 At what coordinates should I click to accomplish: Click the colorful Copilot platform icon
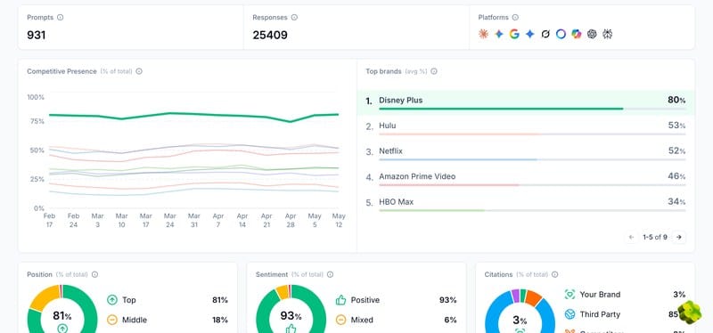[x=577, y=34]
